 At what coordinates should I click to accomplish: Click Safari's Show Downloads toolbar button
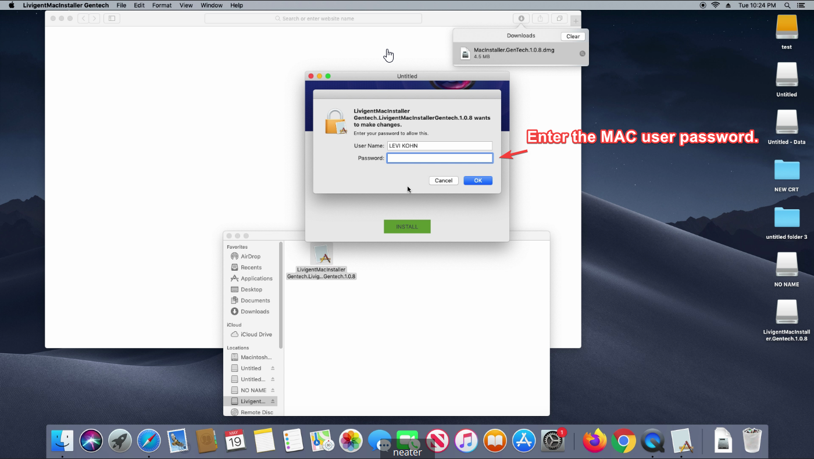(521, 19)
